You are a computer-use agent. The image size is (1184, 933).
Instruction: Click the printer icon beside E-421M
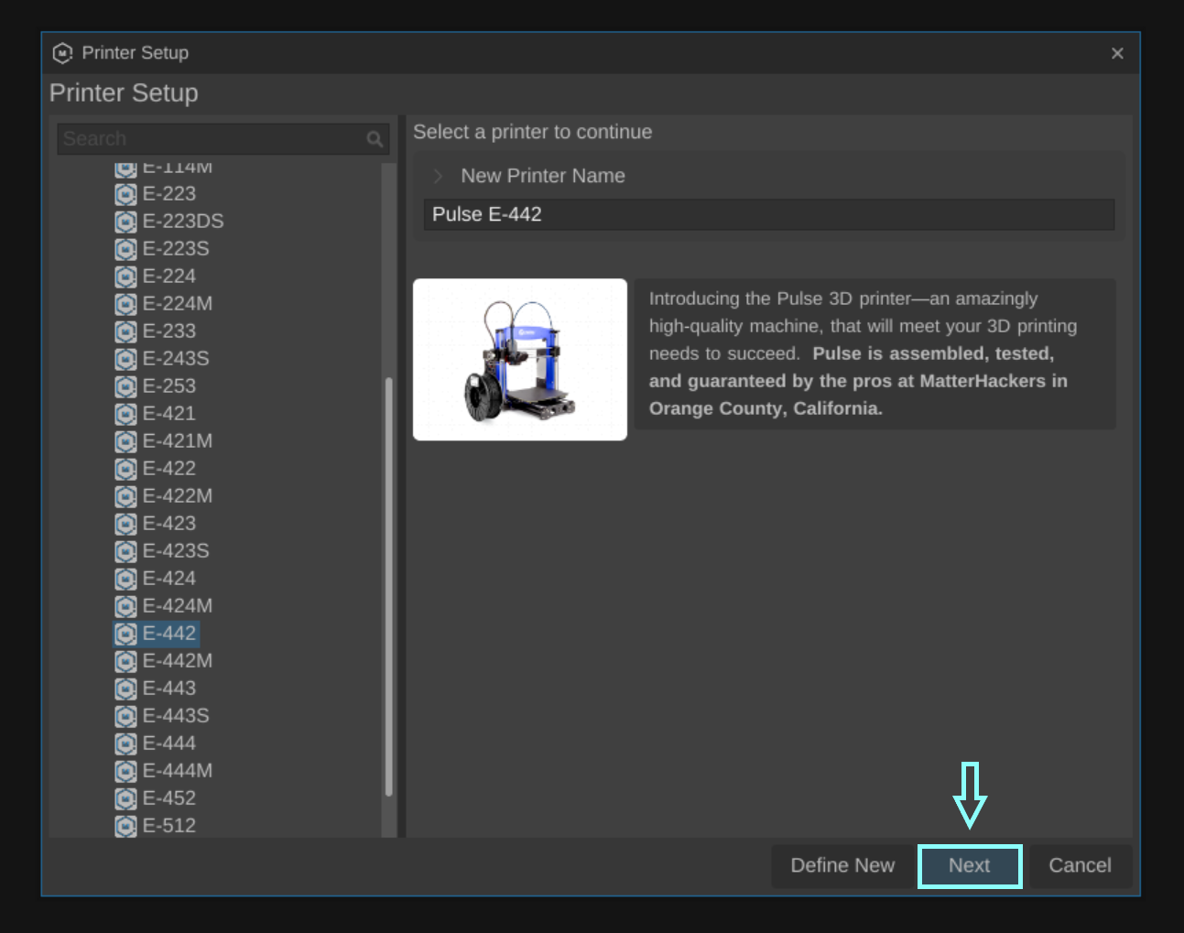pyautogui.click(x=125, y=441)
